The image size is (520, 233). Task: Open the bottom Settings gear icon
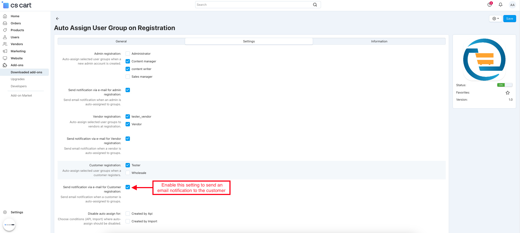(5, 212)
